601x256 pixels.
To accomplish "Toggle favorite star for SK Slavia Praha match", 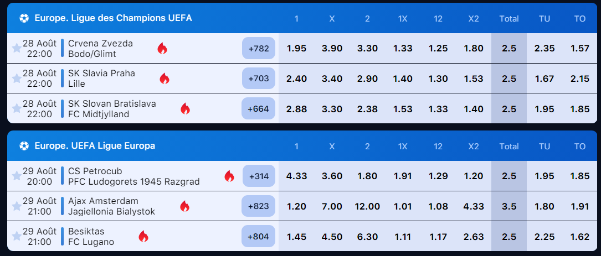I will 17,79.
